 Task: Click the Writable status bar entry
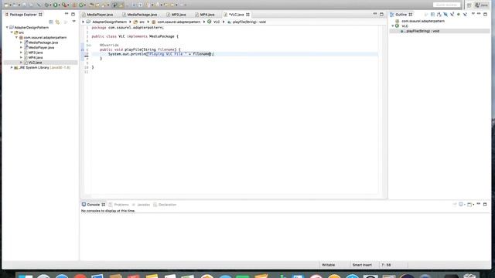pos(328,265)
